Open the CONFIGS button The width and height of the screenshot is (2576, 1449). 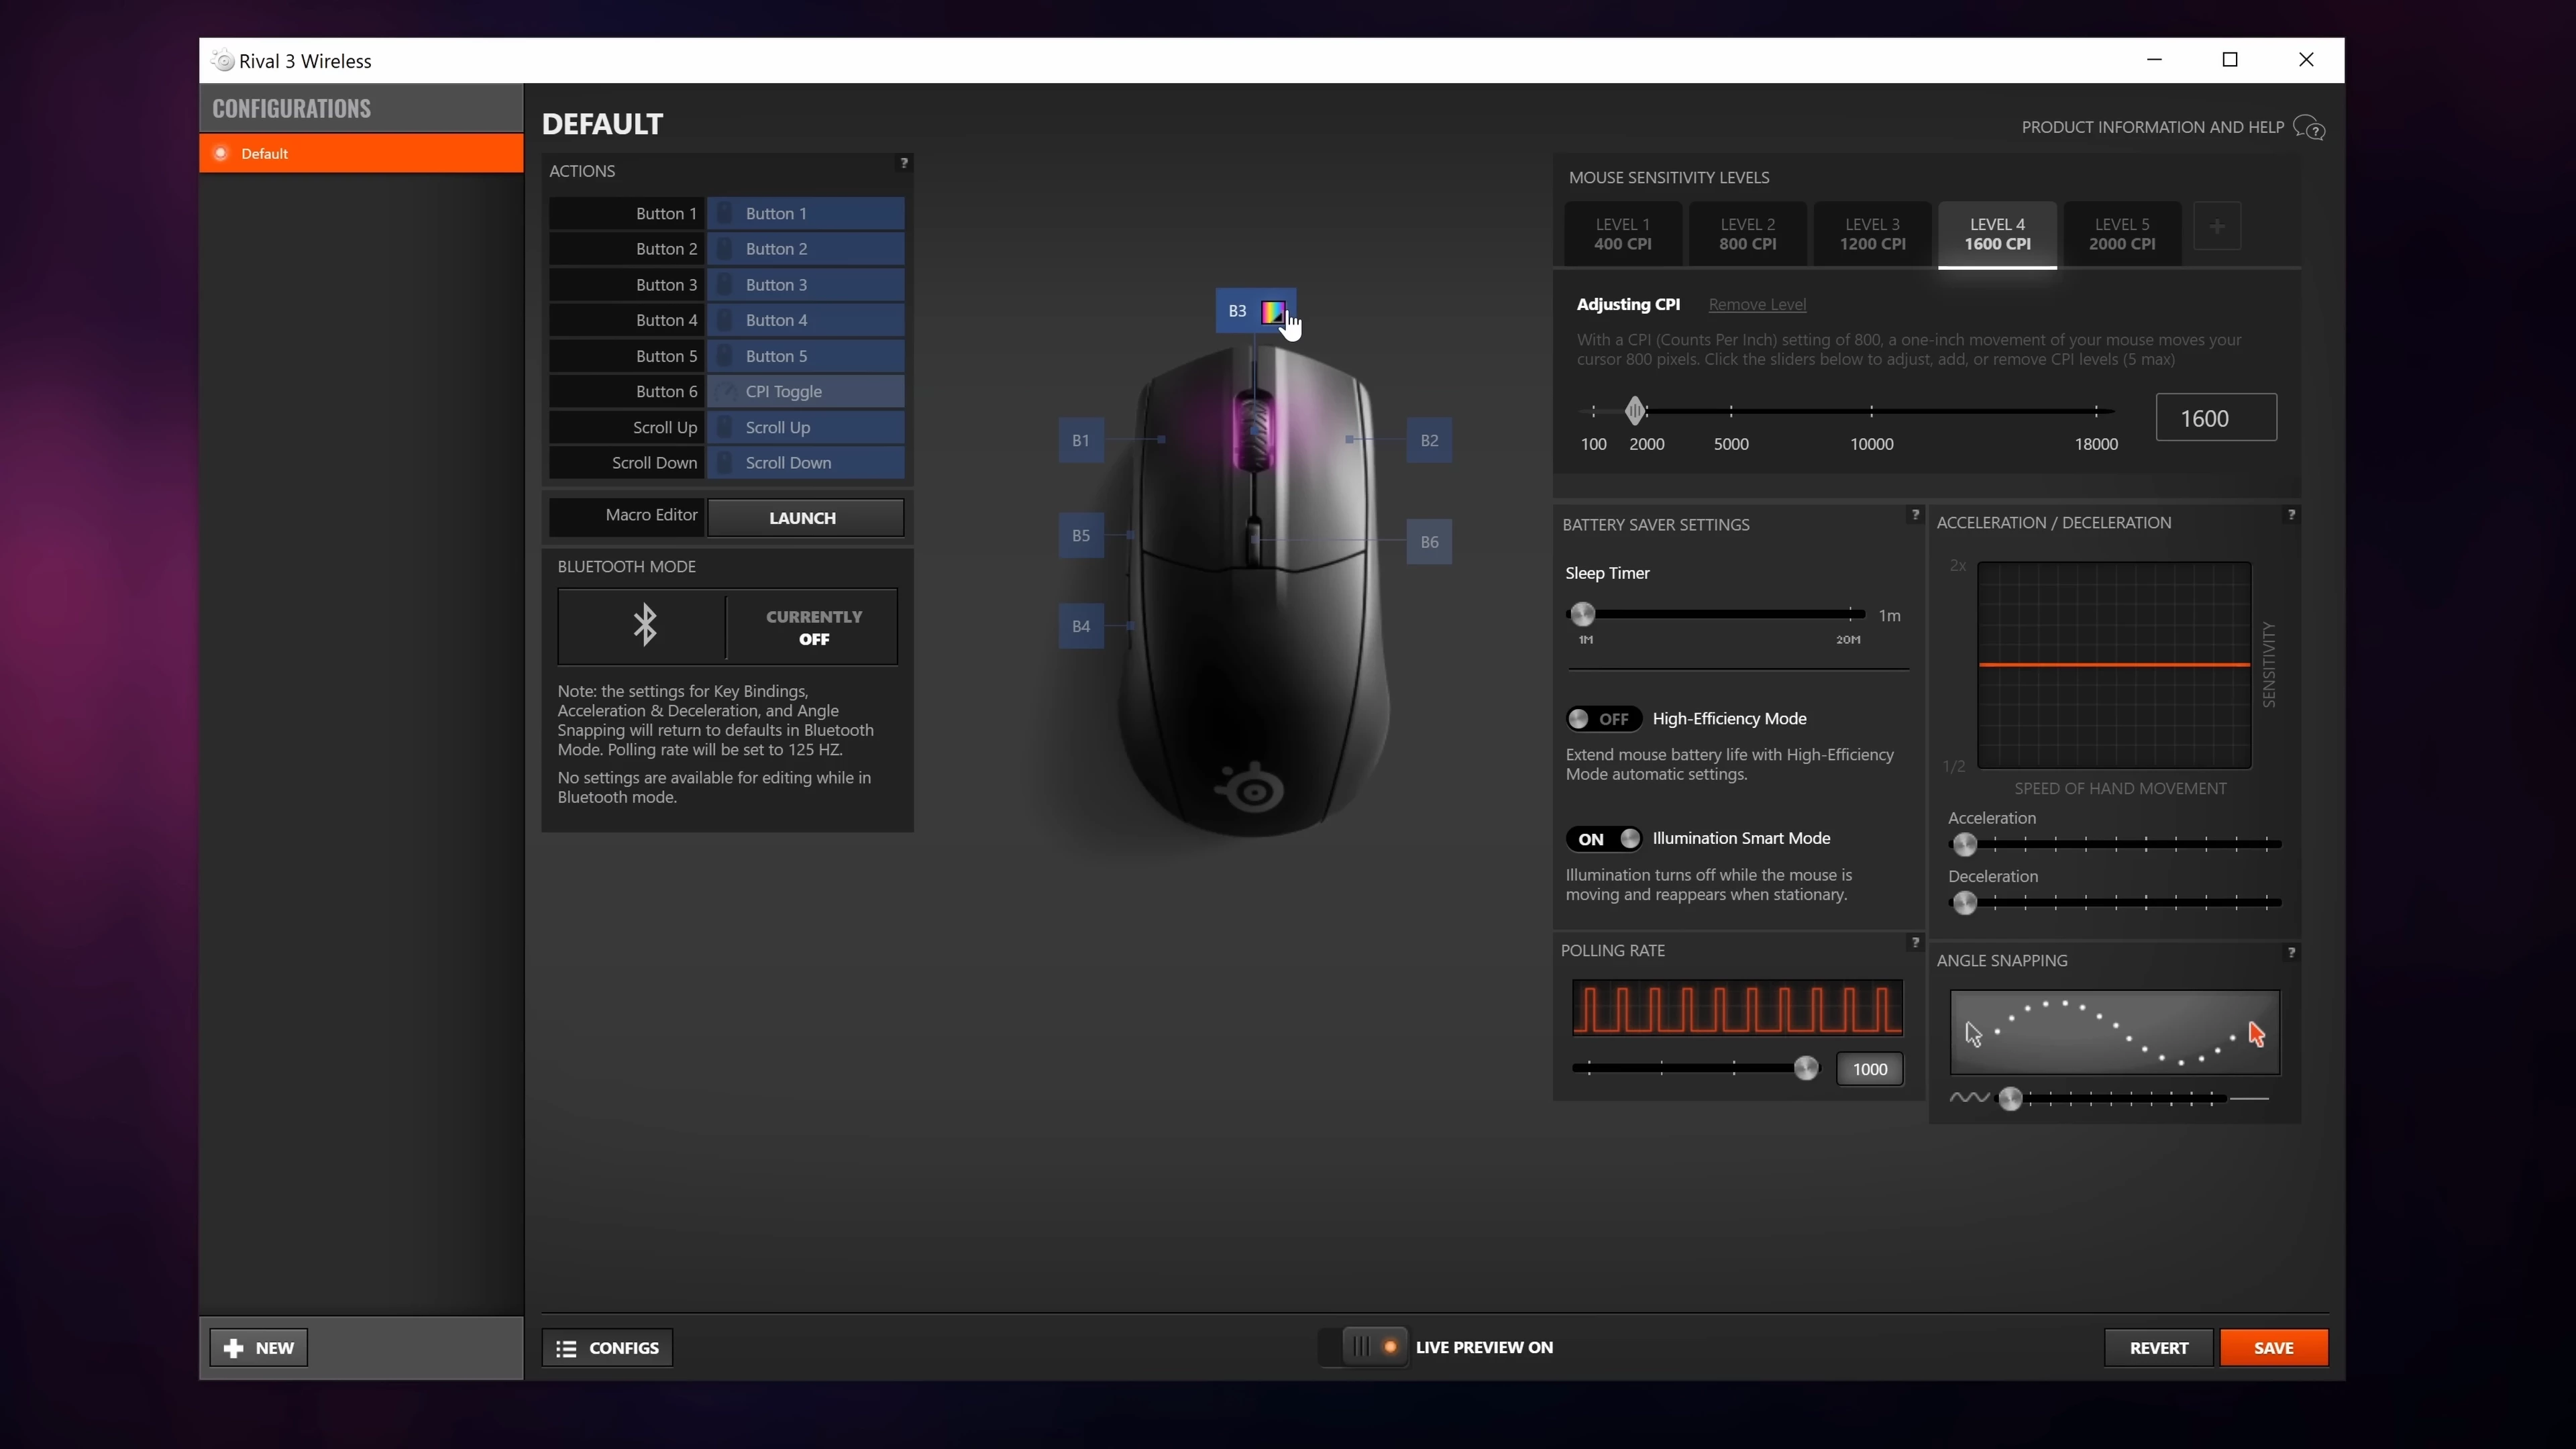(607, 1348)
